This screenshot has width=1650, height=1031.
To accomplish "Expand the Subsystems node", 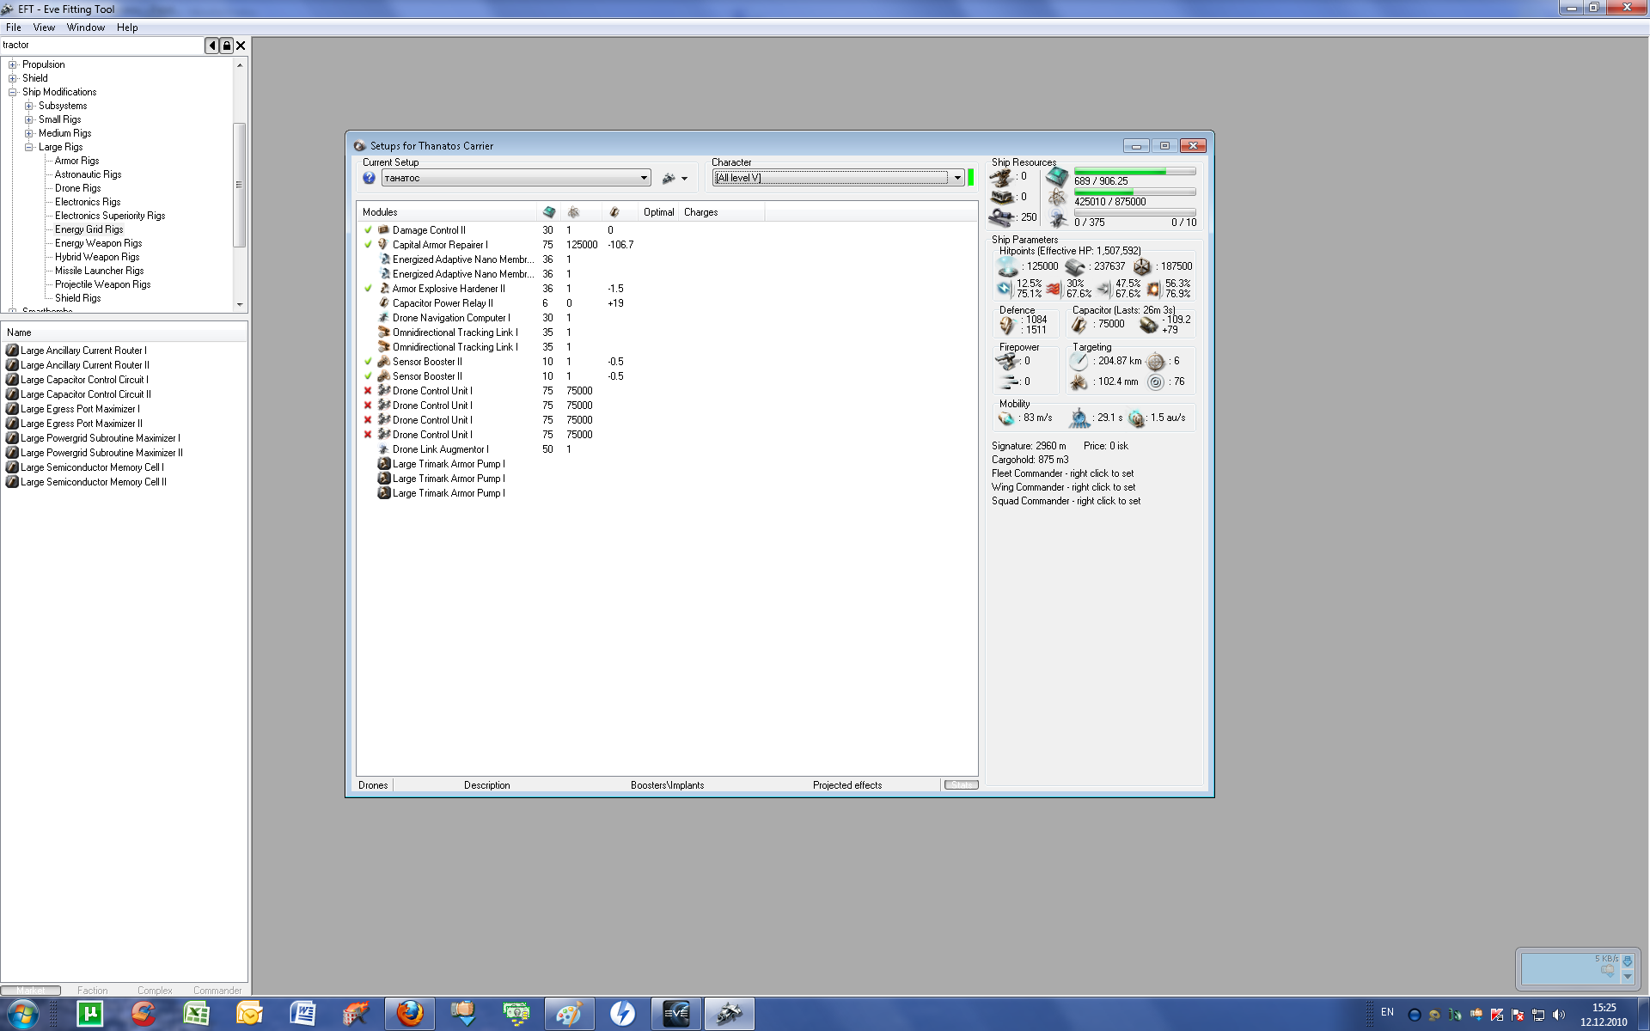I will pos(29,106).
